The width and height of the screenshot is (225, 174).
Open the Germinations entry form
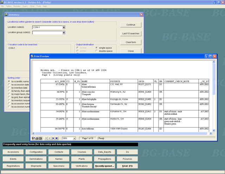36,159
